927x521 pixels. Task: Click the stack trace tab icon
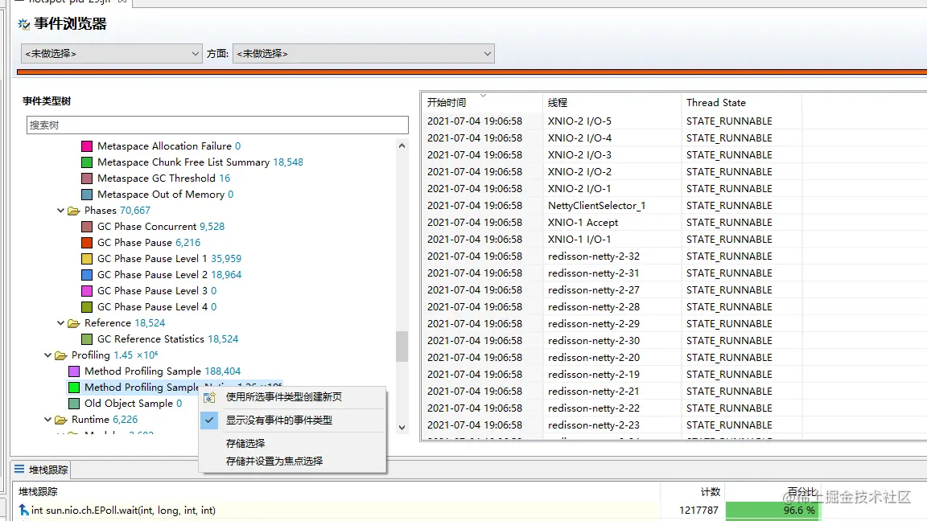click(x=19, y=469)
